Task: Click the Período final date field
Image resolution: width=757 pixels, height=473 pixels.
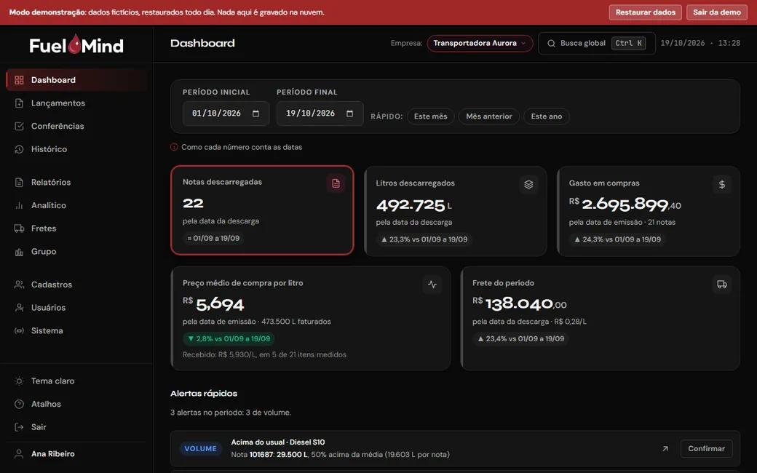Action: (320, 114)
